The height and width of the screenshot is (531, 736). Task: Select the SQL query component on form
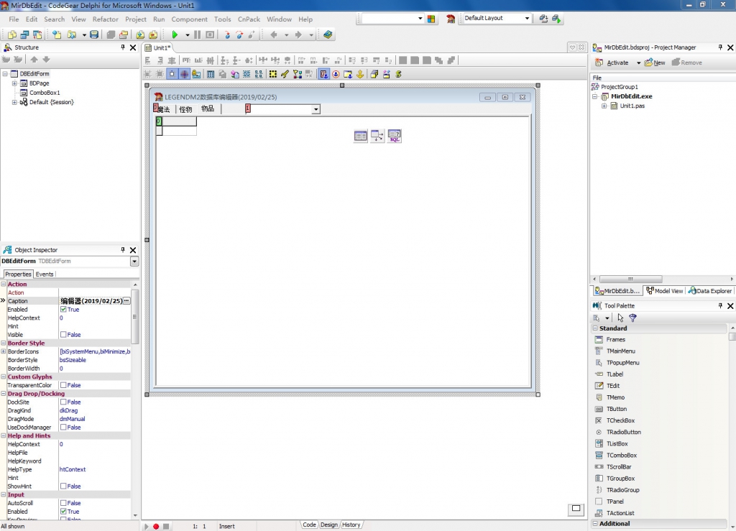point(395,136)
